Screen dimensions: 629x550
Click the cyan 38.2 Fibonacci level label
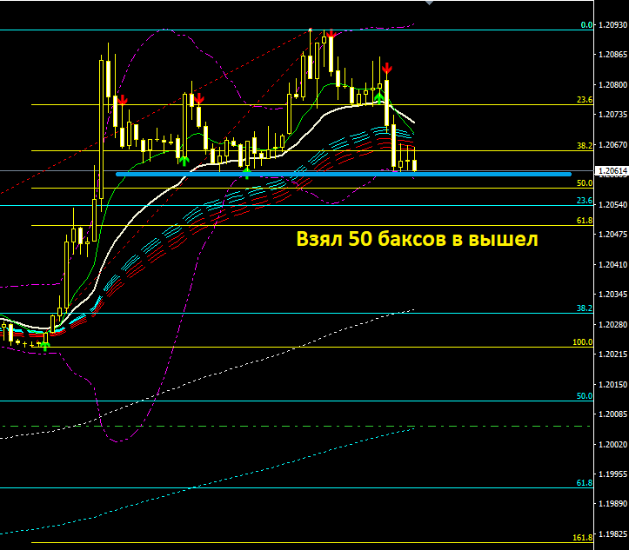point(585,308)
